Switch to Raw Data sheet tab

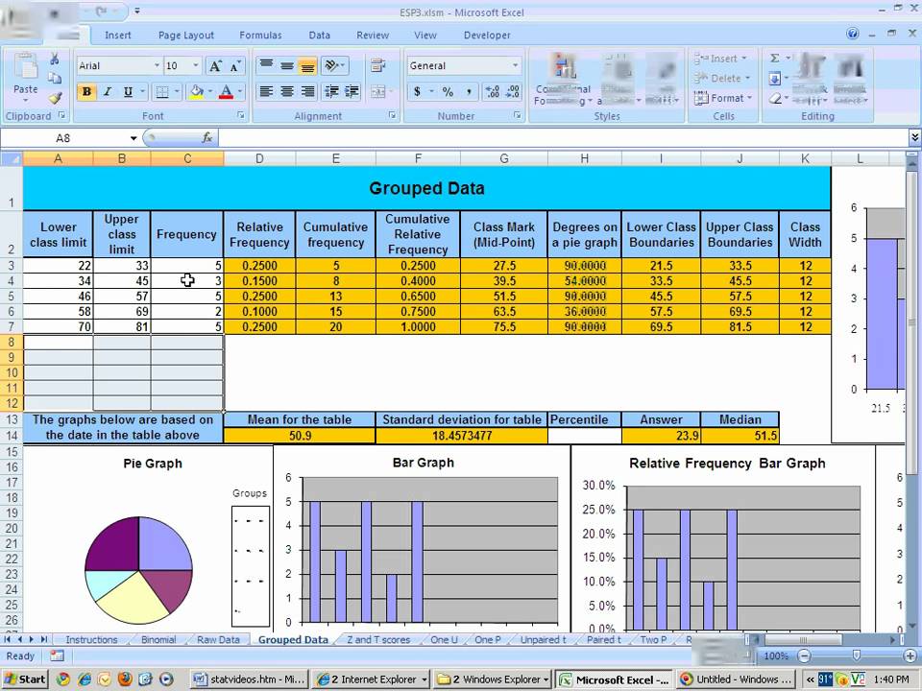[x=218, y=640]
